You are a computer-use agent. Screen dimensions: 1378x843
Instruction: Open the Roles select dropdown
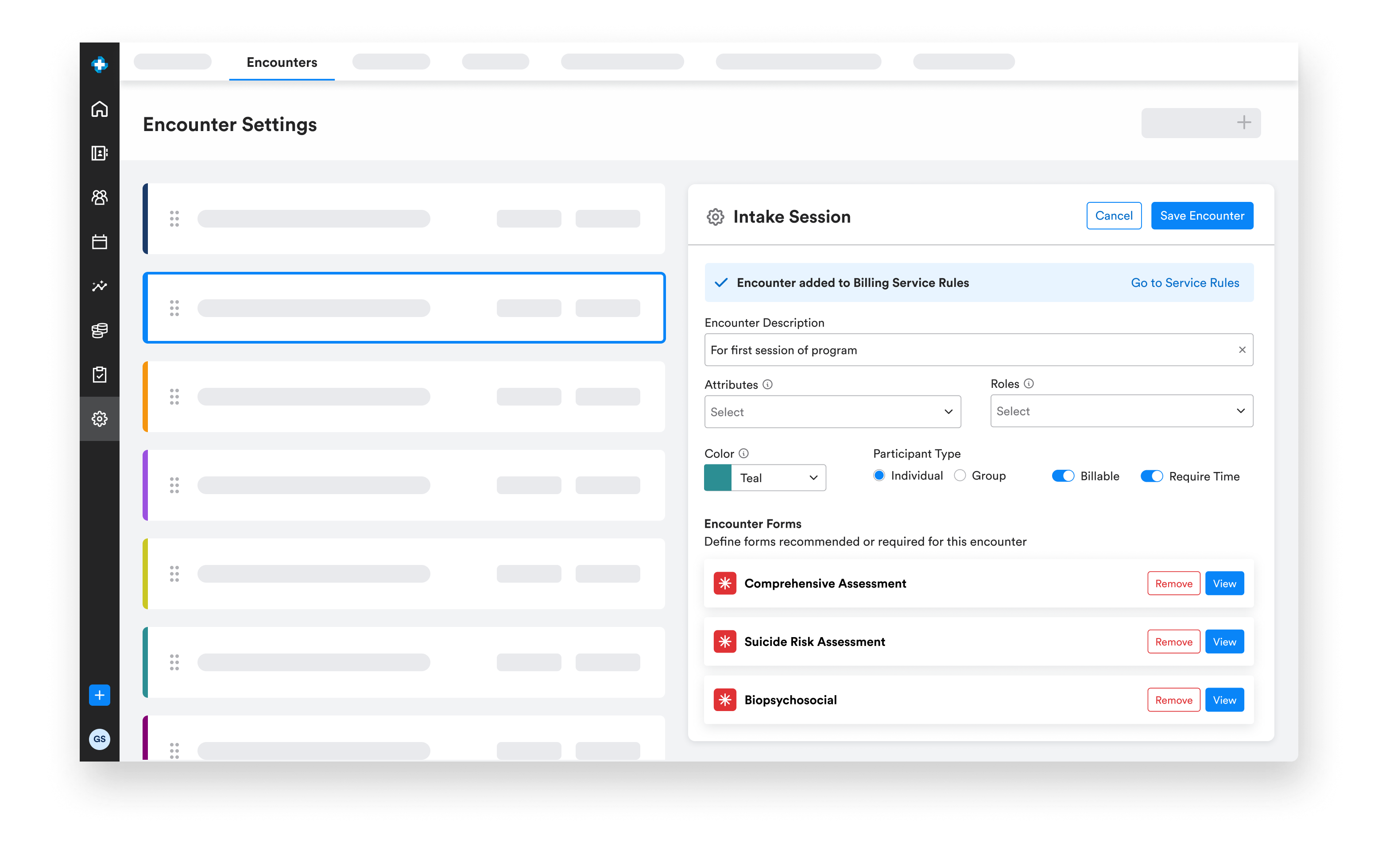point(1121,411)
